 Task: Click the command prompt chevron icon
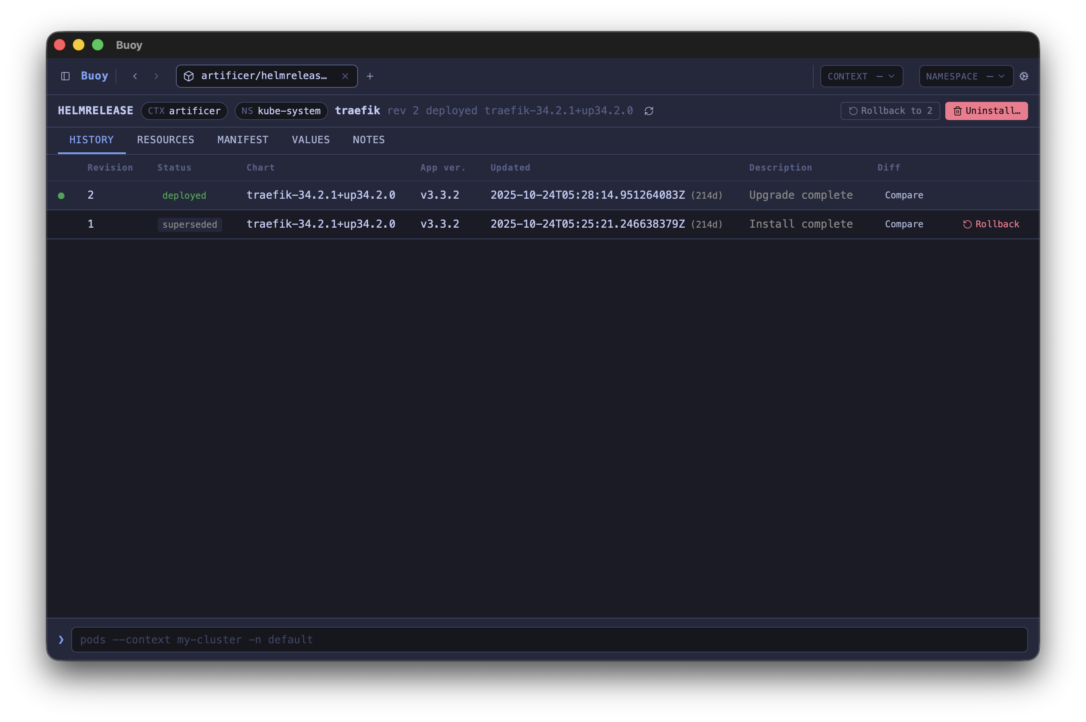click(61, 640)
